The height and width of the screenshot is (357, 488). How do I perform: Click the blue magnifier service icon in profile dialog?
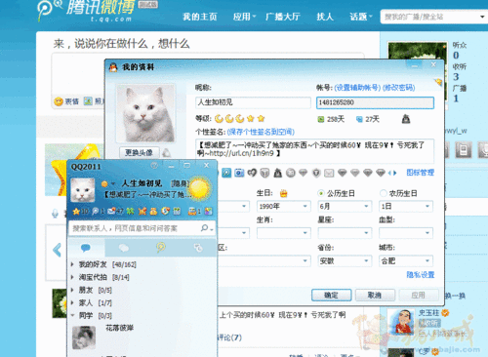click(x=226, y=173)
